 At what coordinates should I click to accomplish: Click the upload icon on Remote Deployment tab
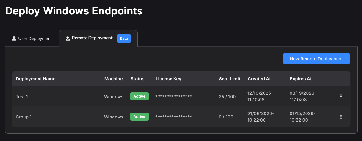68,38
